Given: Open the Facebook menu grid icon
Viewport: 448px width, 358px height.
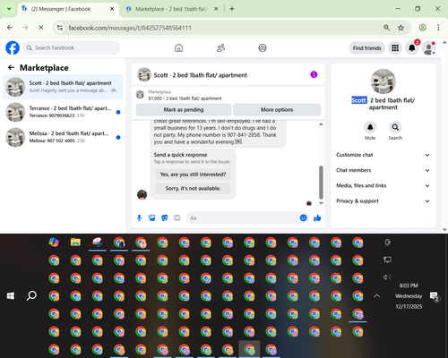Looking at the screenshot, I should pyautogui.click(x=395, y=48).
